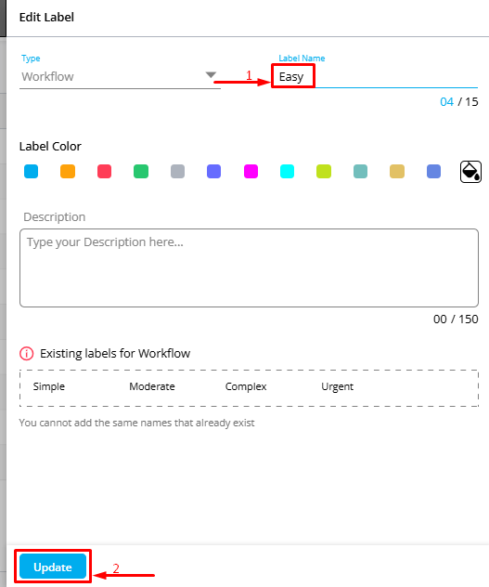Screen dimensions: 489x587
Task: Select the orange label color
Action: tap(68, 172)
